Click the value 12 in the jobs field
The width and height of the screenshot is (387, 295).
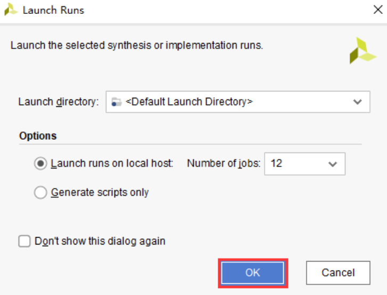coord(276,164)
